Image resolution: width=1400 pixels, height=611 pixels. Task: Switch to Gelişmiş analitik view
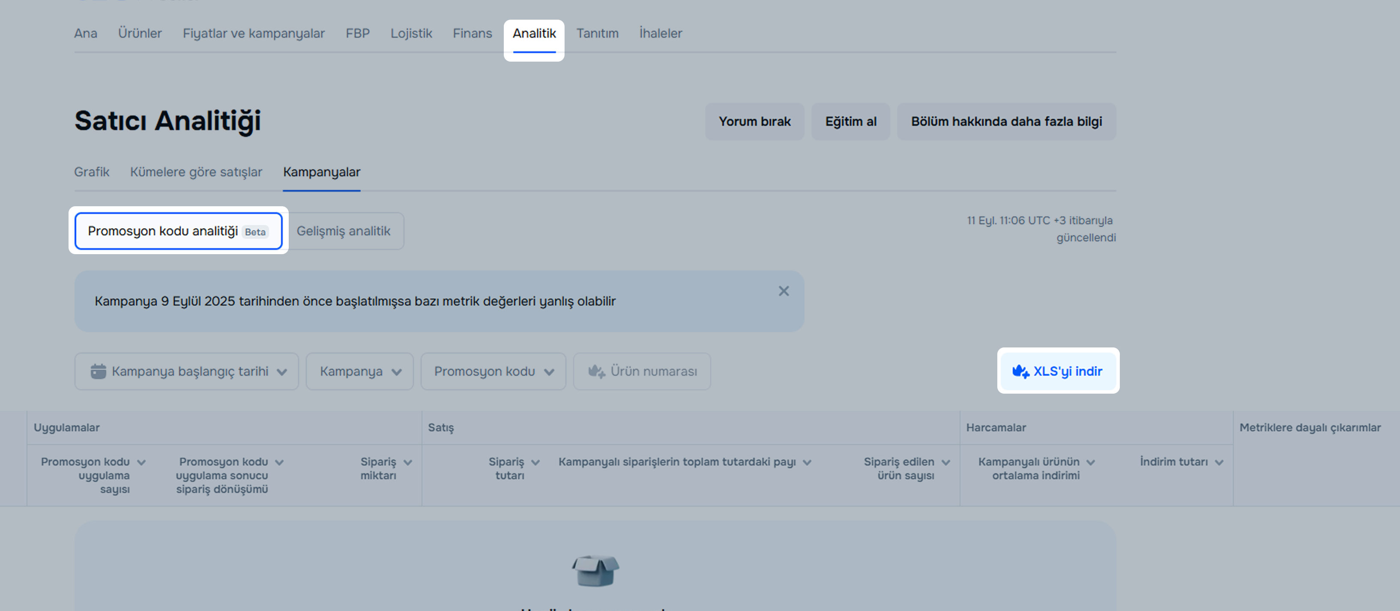click(344, 231)
